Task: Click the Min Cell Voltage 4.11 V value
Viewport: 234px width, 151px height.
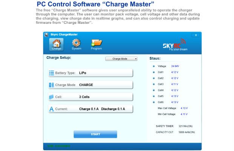Action: point(184,114)
